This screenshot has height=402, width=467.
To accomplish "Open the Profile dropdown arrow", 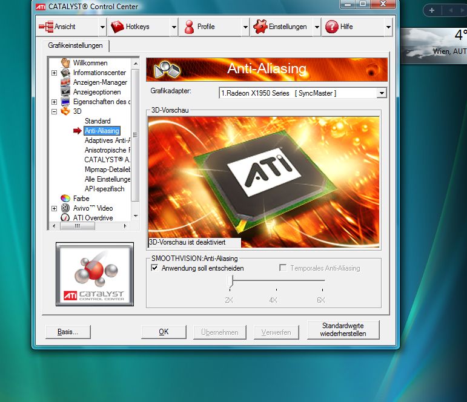I will [245, 27].
